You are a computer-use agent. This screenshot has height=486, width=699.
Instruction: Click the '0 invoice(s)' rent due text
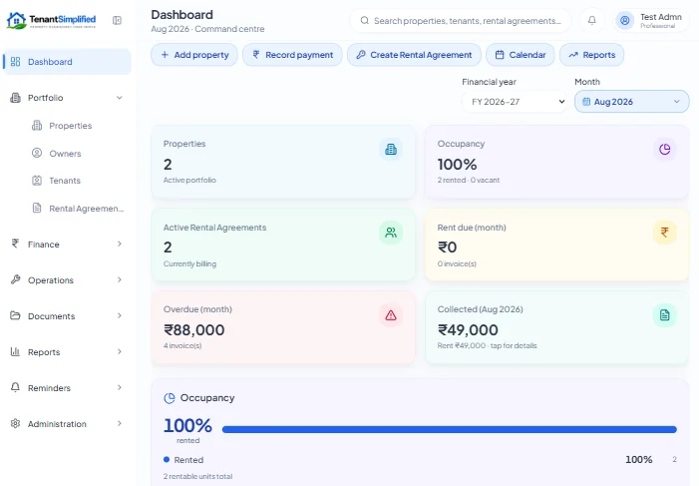(457, 264)
